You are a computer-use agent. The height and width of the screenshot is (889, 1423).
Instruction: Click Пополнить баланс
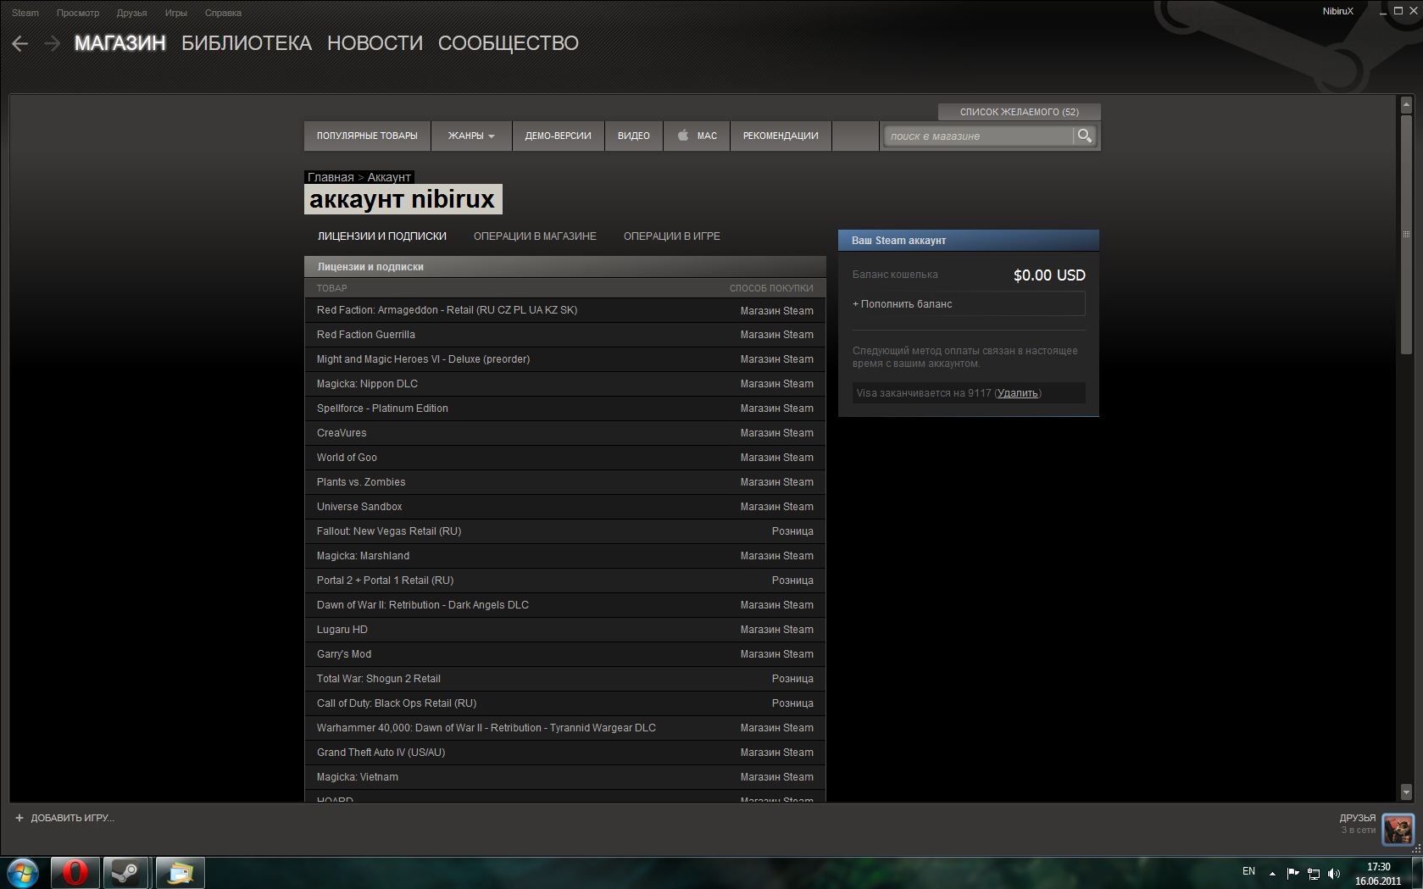coord(969,304)
